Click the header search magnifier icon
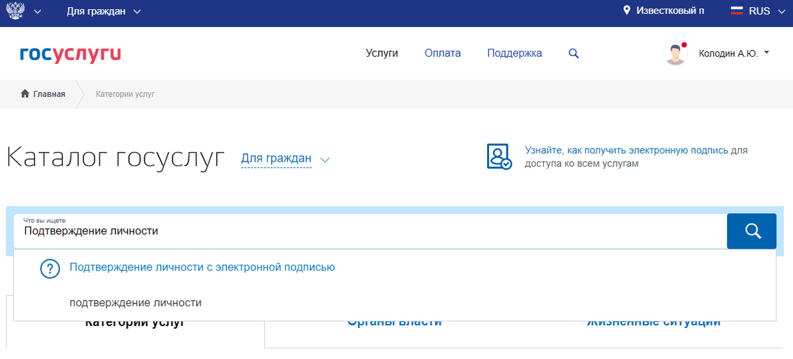793x359 pixels. (x=574, y=54)
